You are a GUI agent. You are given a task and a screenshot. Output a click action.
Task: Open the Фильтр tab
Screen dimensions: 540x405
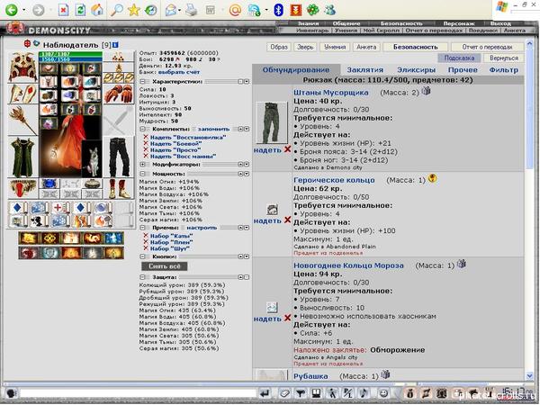click(x=503, y=70)
